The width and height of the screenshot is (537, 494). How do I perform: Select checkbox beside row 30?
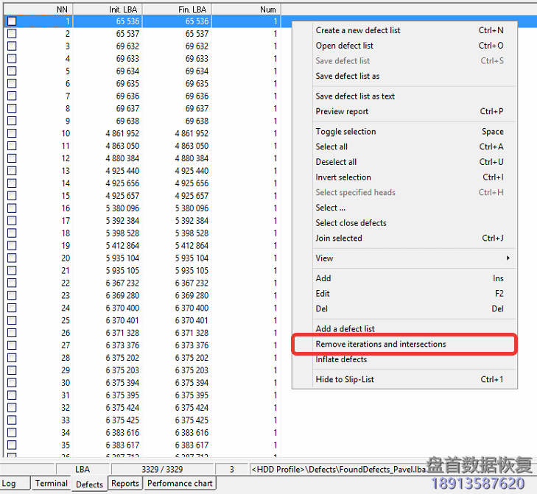click(12, 382)
